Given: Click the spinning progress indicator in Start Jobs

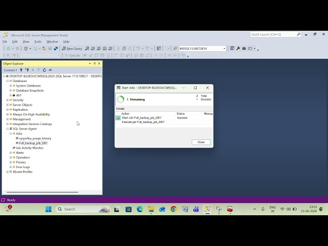Looking at the screenshot, I should [x=120, y=99].
